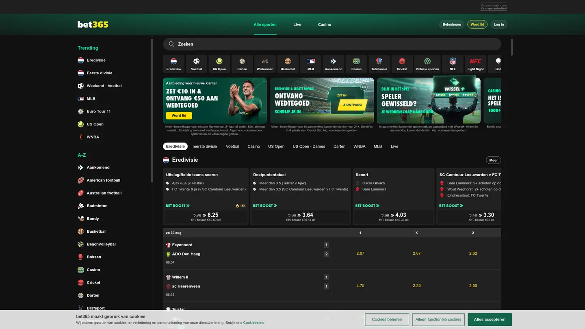Select Basketbal in the A-Z list

(91, 232)
